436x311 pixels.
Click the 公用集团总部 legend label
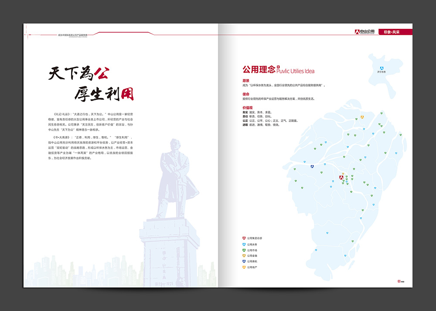(255, 238)
